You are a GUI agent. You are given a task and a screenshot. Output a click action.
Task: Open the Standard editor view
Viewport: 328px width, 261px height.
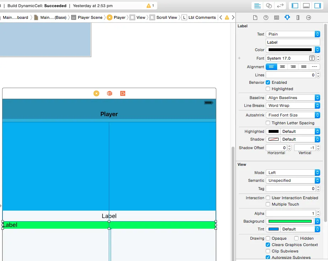(257, 6)
